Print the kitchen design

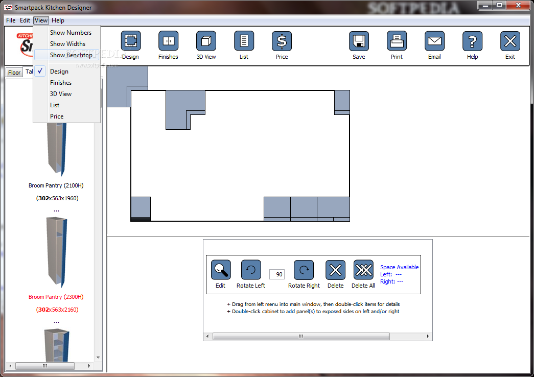coord(397,41)
